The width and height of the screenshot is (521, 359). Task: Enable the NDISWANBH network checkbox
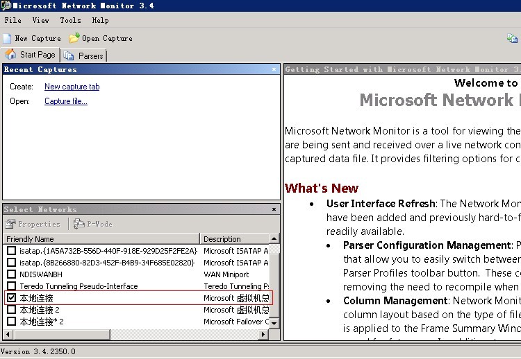(11, 274)
